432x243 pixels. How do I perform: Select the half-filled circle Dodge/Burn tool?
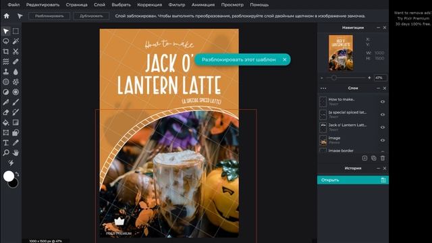point(6,92)
